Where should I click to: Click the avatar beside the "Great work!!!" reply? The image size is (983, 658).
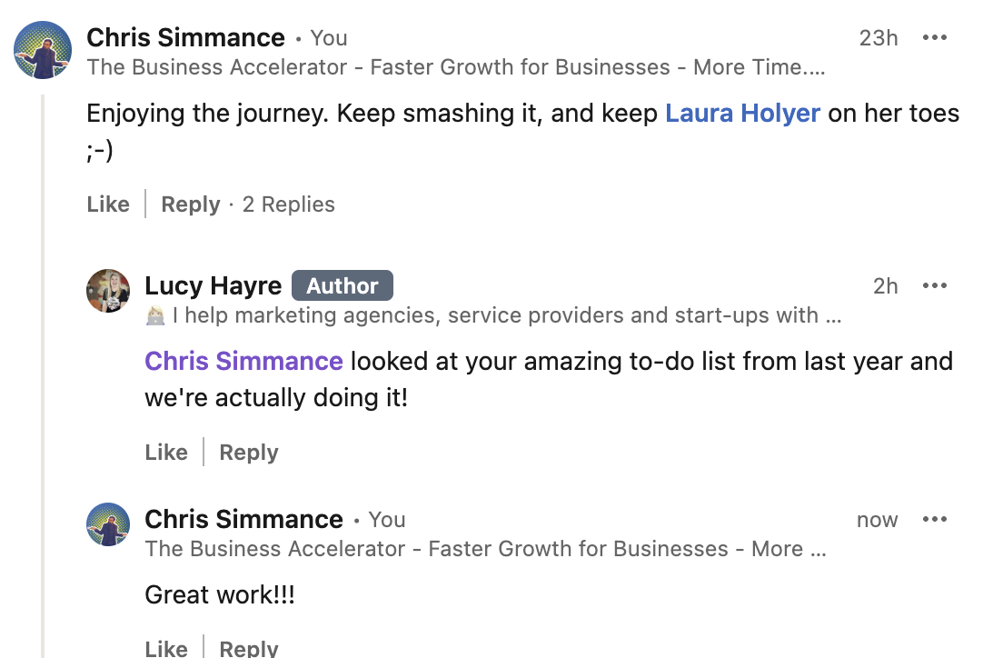coord(108,525)
